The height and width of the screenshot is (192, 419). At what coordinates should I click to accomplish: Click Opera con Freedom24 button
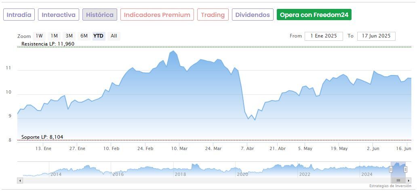pyautogui.click(x=314, y=15)
